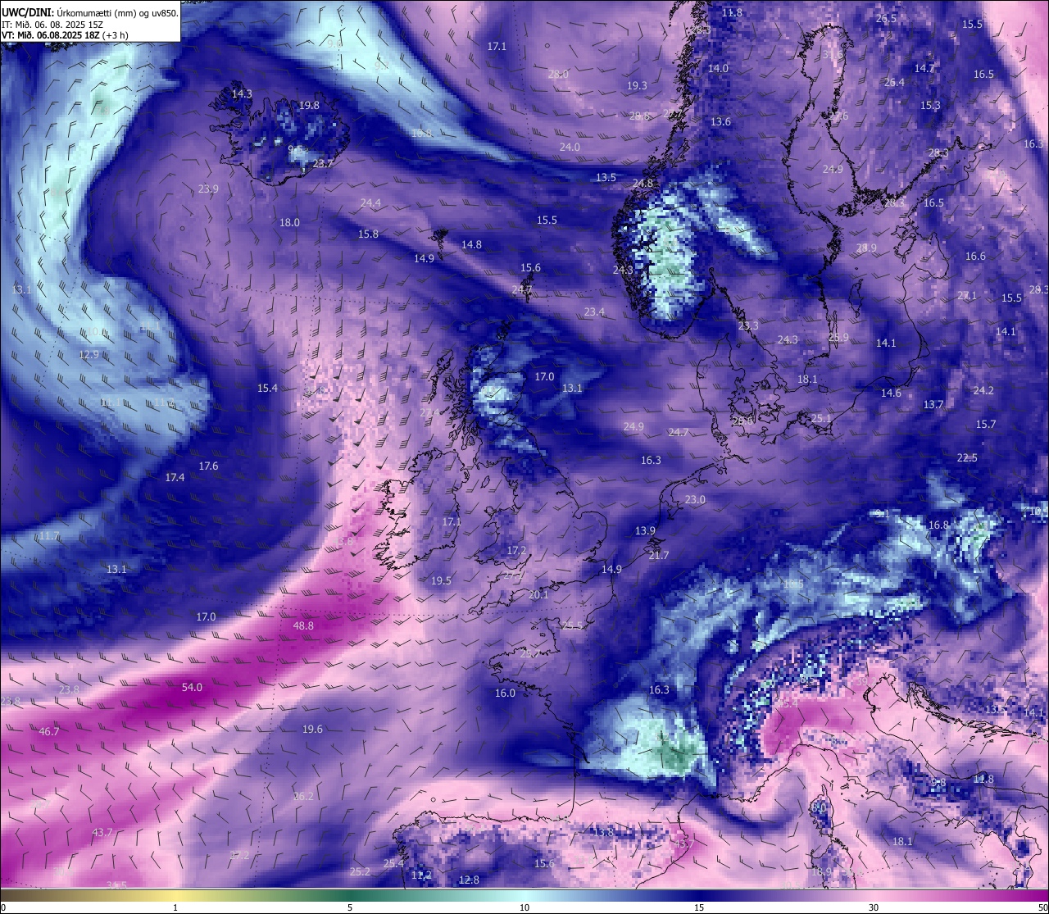Click the 19.6 value on the map

[x=312, y=730]
